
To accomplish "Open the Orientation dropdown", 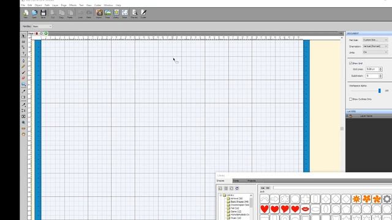I will 375,46.
